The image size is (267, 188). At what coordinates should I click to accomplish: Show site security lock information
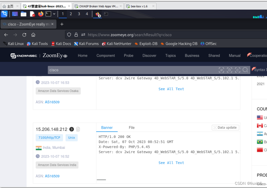(x=76, y=35)
